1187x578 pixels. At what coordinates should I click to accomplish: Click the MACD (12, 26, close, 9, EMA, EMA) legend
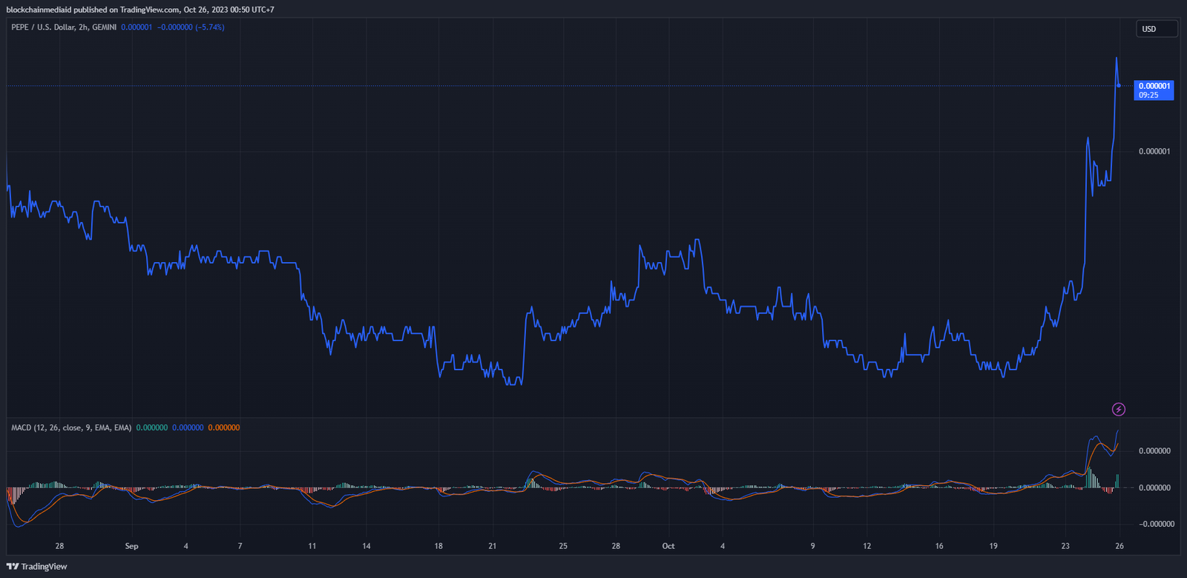(71, 428)
